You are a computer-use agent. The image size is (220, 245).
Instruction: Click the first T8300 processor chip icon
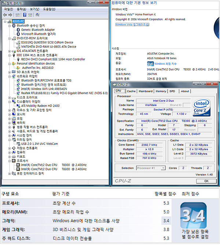[18, 165]
